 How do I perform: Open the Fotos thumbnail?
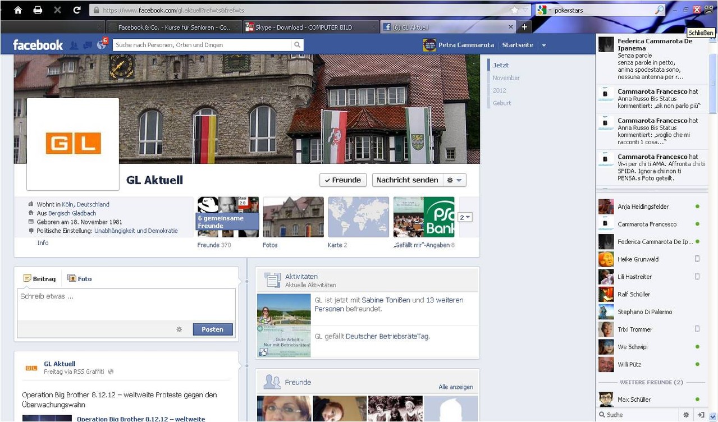tap(293, 217)
